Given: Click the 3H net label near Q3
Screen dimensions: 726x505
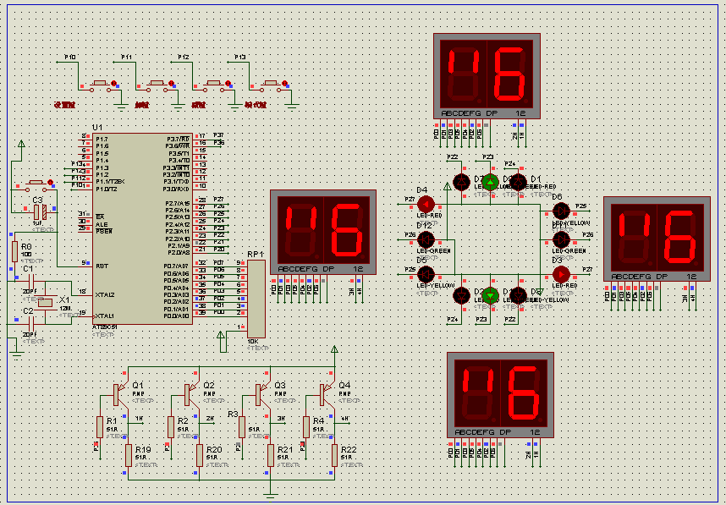Looking at the screenshot, I should pos(281,419).
